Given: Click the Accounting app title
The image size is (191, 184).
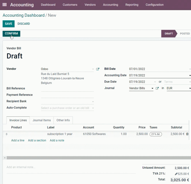Looking at the screenshot, I should [22, 5].
